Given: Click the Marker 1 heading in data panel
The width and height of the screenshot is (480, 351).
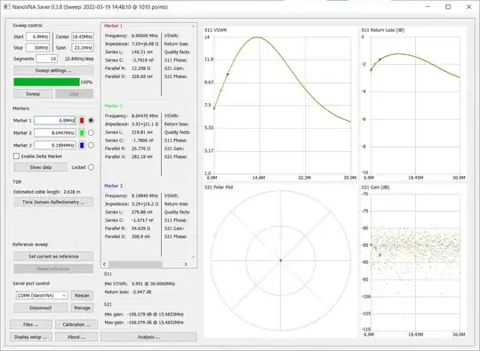Looking at the screenshot, I should (113, 26).
